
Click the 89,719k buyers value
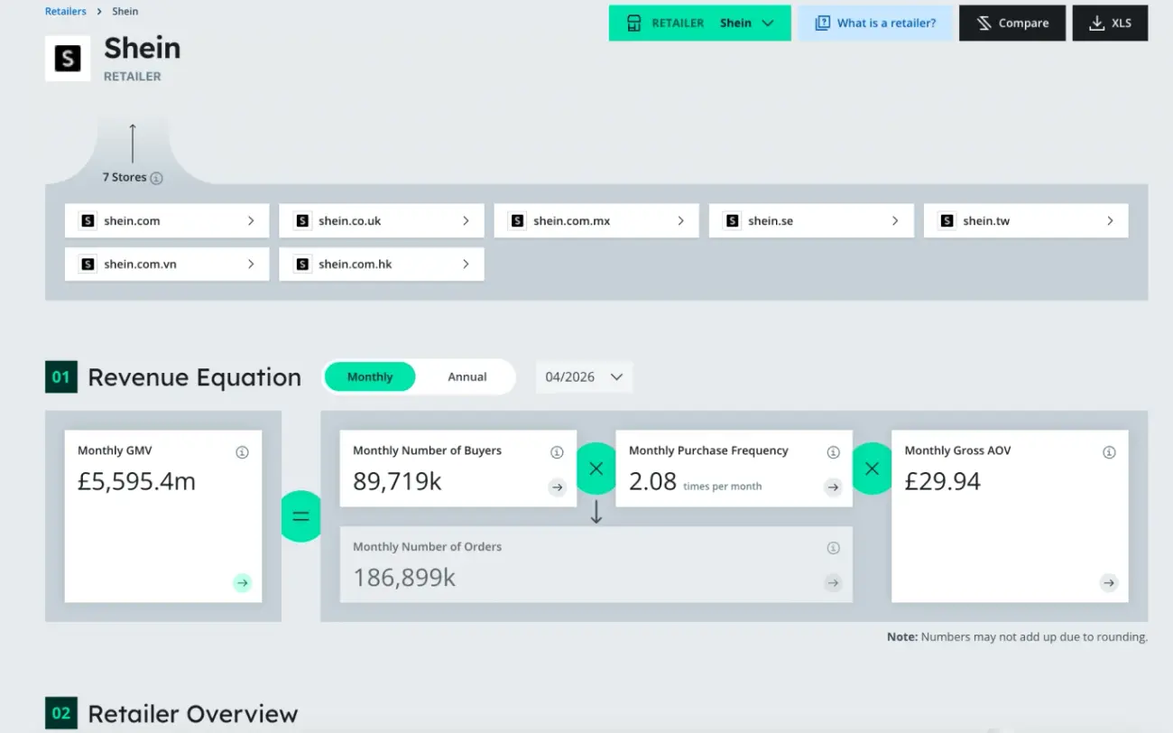pyautogui.click(x=397, y=482)
